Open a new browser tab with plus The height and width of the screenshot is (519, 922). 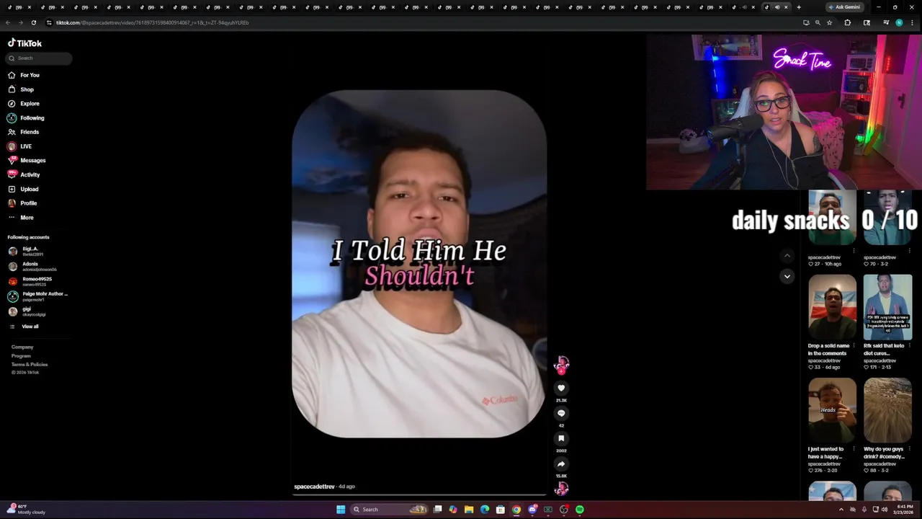point(799,7)
